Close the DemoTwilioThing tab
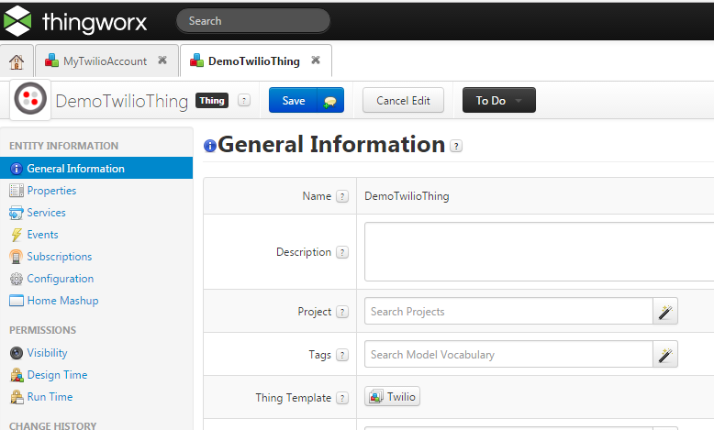The height and width of the screenshot is (430, 714). pos(316,61)
